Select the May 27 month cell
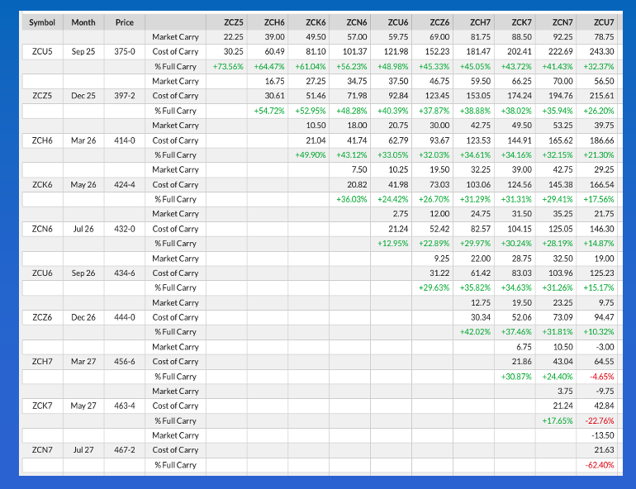 pos(83,406)
